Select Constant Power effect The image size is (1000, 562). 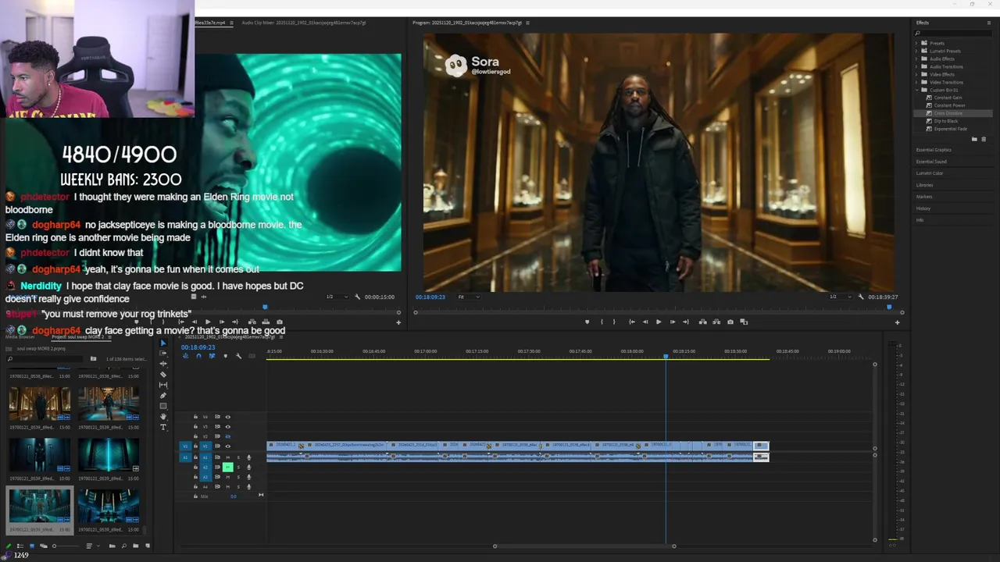[949, 105]
